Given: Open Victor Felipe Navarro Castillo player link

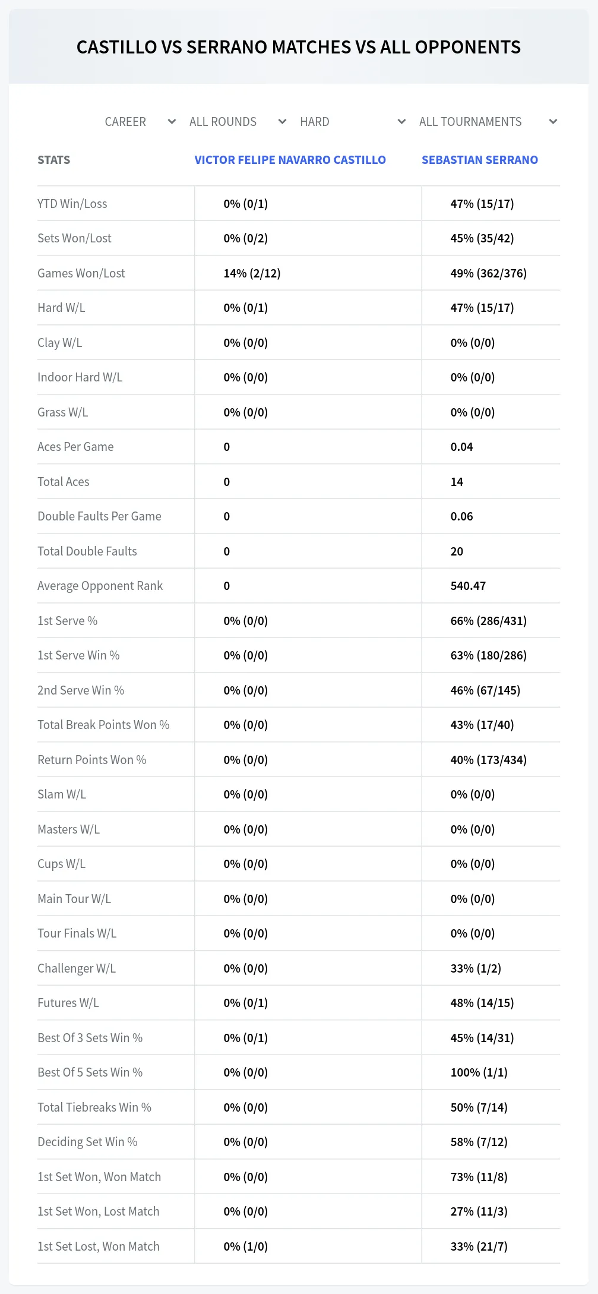Looking at the screenshot, I should tap(290, 160).
